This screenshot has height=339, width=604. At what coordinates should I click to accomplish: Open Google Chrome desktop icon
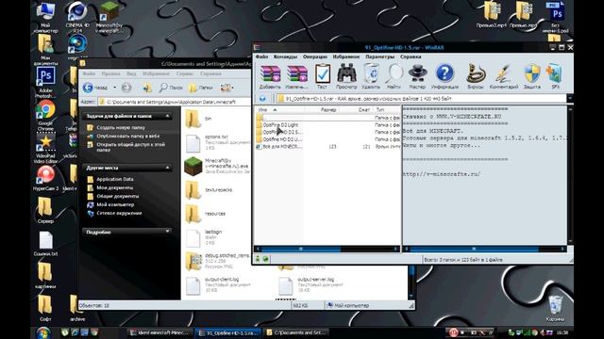tap(46, 114)
